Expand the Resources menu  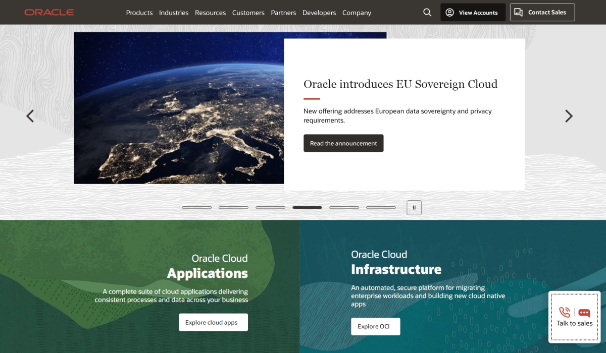pyautogui.click(x=210, y=13)
